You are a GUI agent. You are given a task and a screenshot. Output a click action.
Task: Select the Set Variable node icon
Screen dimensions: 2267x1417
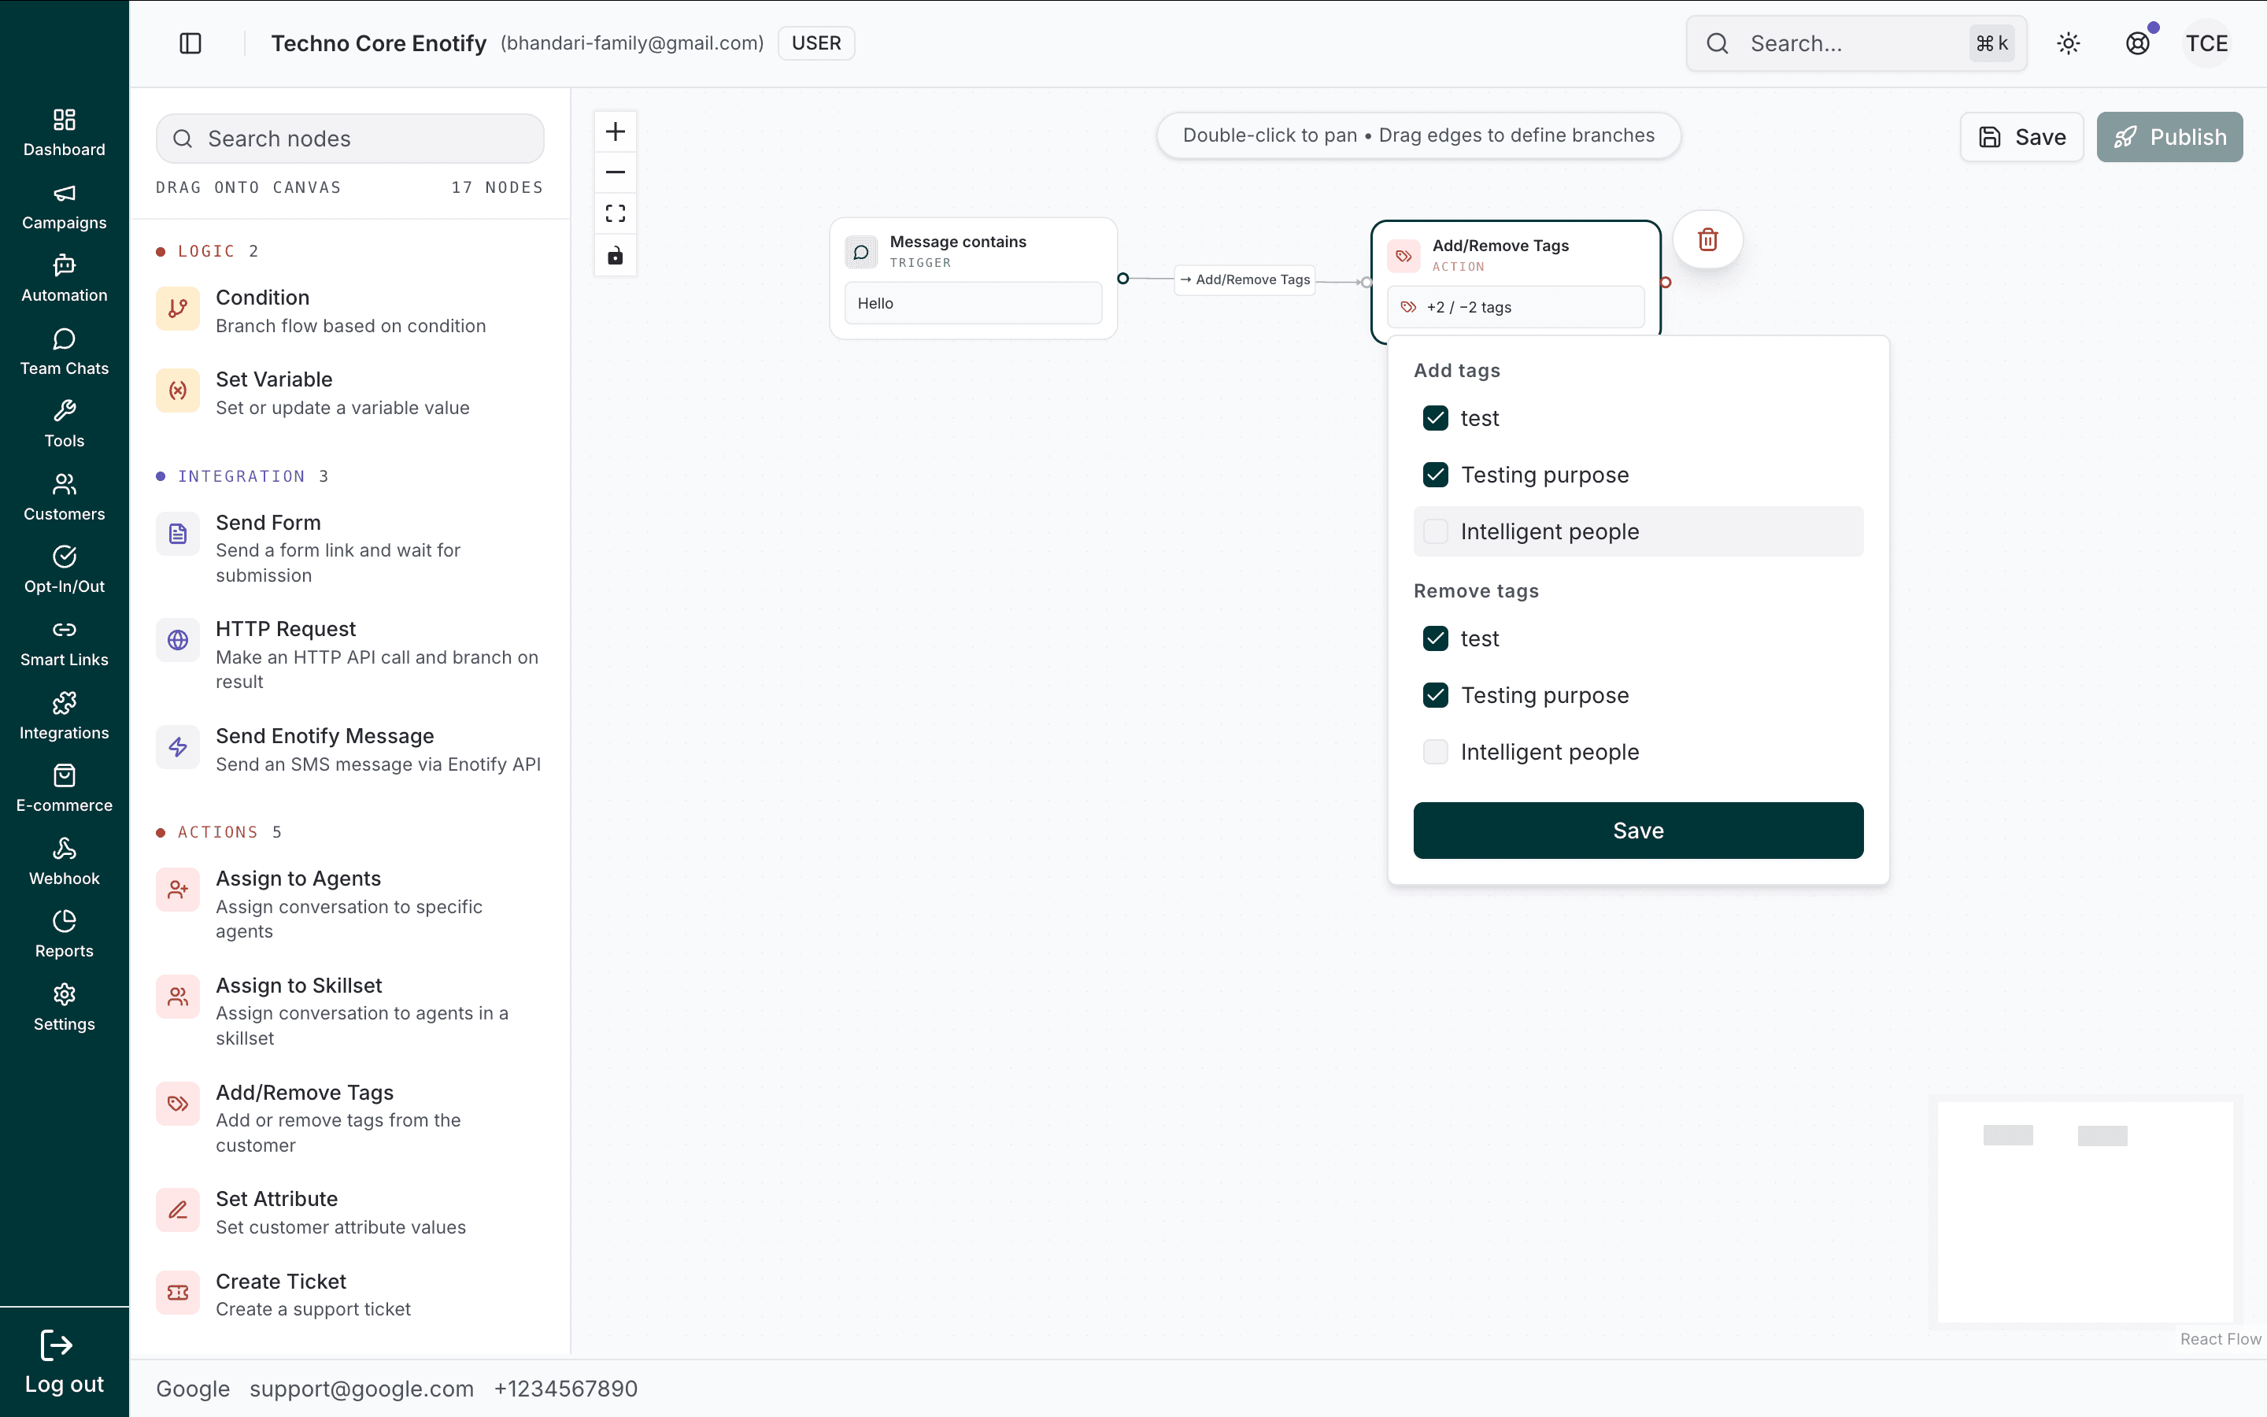pos(178,390)
